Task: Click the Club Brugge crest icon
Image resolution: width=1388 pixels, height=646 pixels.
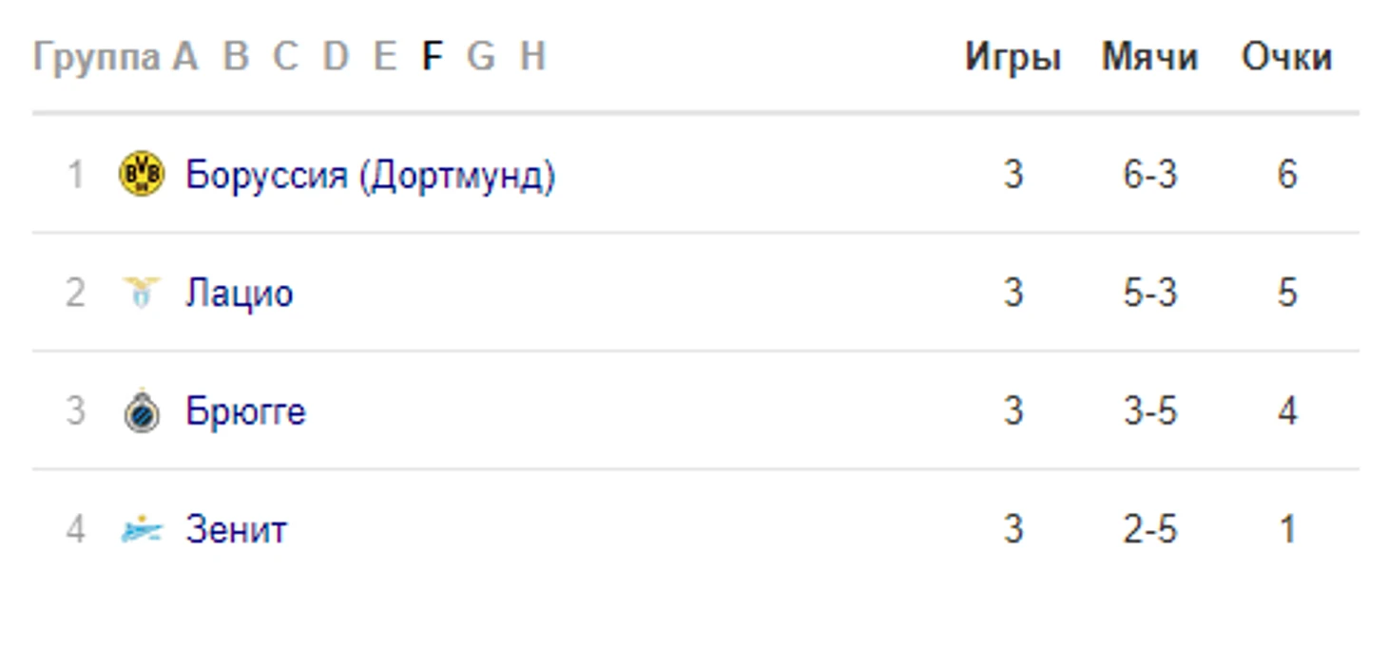Action: tap(142, 411)
